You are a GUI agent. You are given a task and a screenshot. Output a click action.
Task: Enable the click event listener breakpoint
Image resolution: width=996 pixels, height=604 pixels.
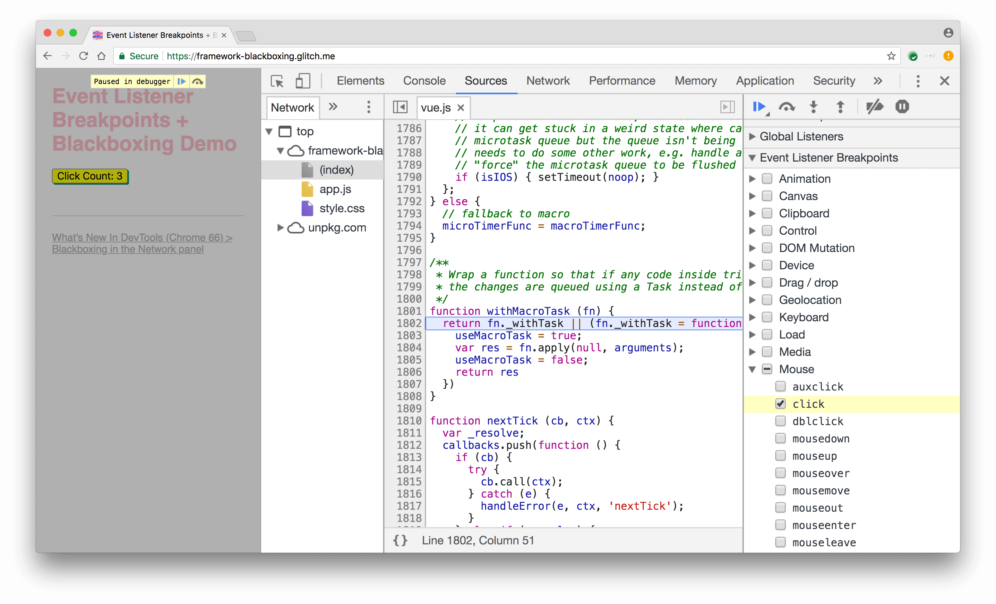click(780, 404)
